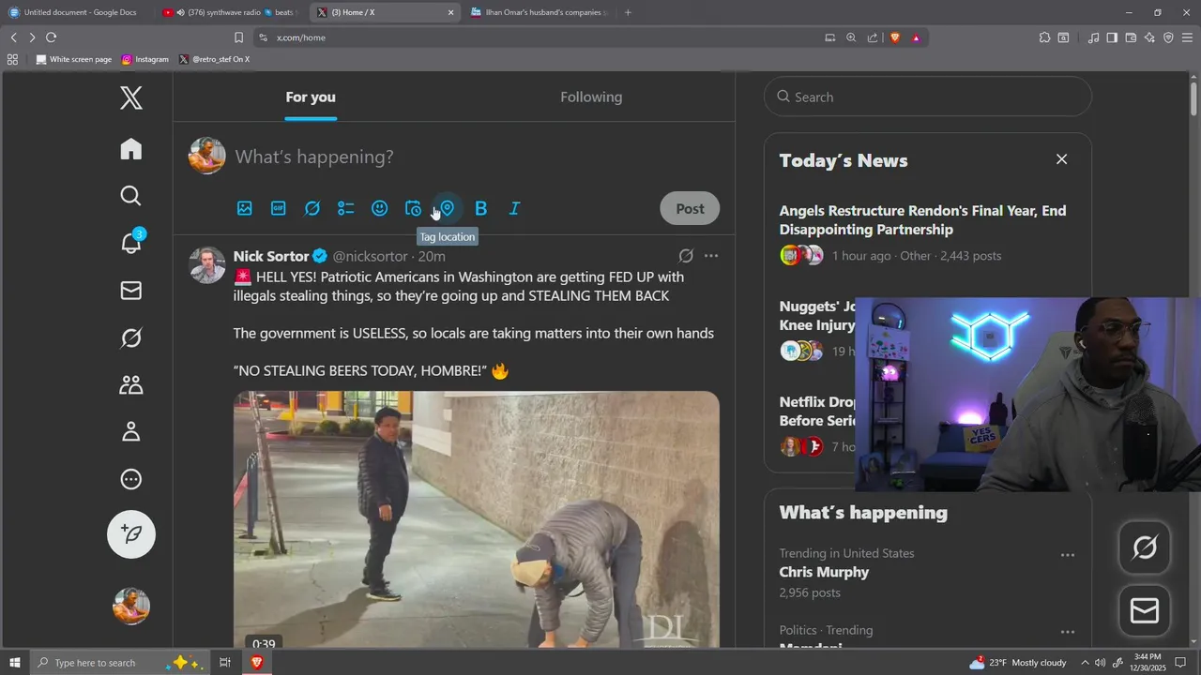This screenshot has height=675, width=1201.
Task: Open the Instagram bookmark
Action: click(145, 59)
